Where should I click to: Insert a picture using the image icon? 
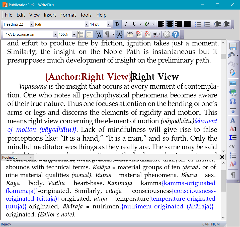(233, 83)
